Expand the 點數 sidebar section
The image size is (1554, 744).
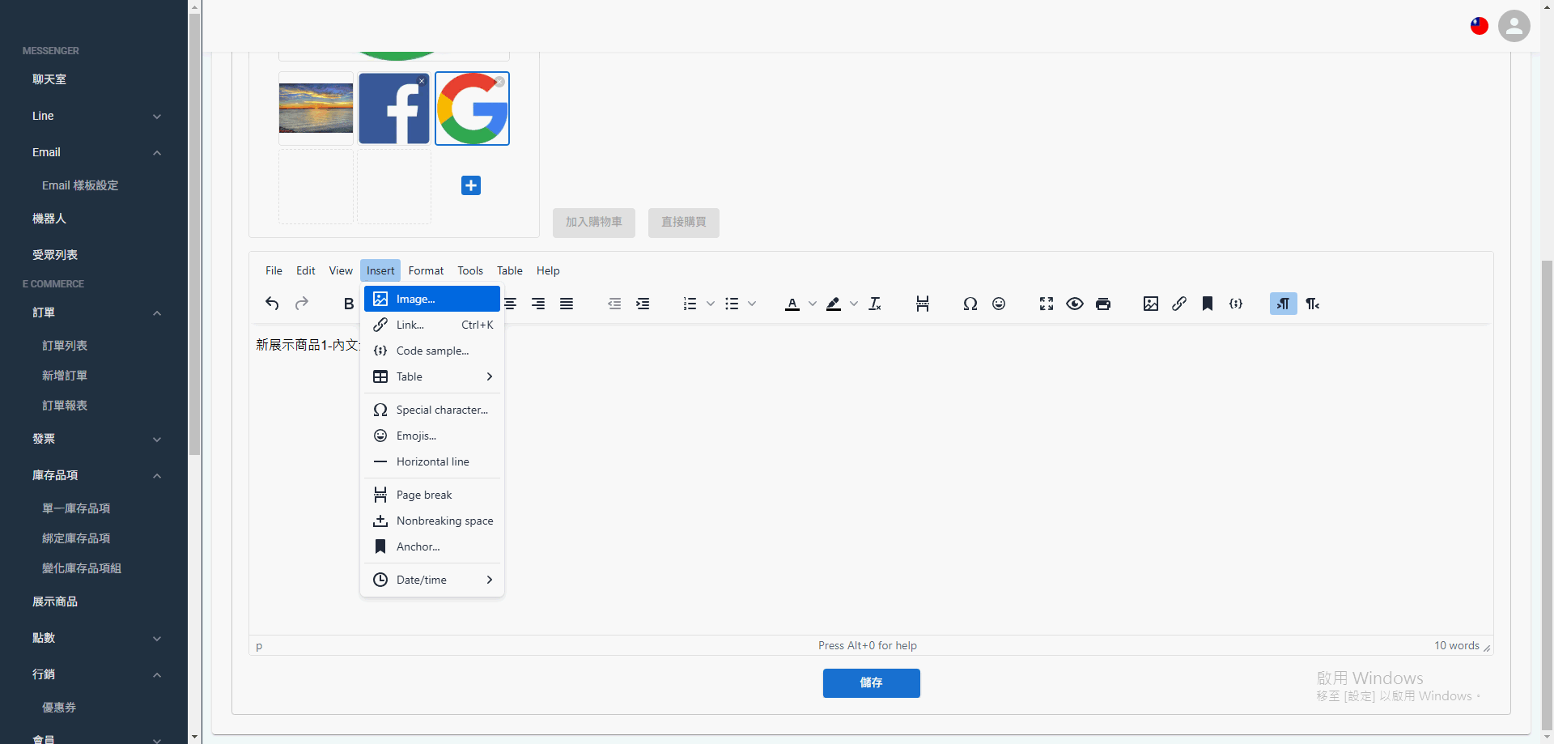tap(157, 639)
